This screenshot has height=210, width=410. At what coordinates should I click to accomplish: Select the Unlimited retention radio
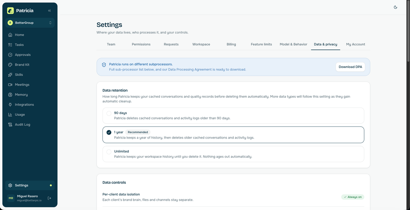click(109, 152)
